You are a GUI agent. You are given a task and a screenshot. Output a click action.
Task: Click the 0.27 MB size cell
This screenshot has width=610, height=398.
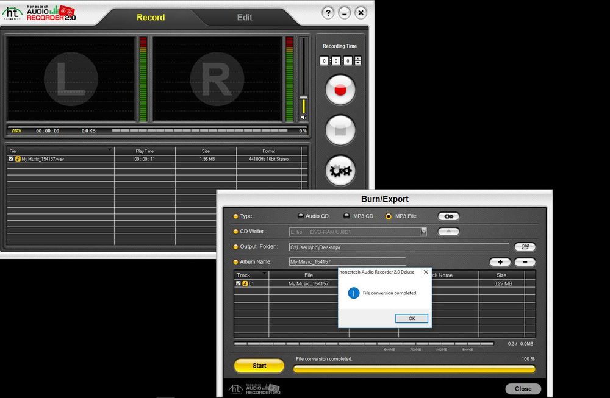(x=503, y=284)
